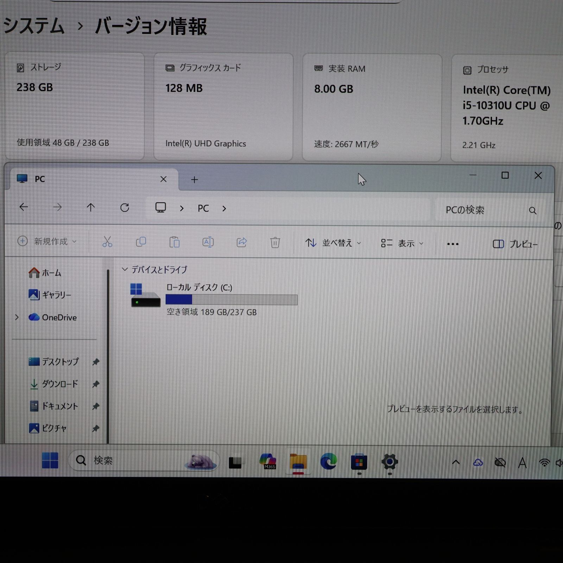563x563 pixels.
Task: Unpin ドキュメント via its pin icon
Action: pyautogui.click(x=96, y=406)
